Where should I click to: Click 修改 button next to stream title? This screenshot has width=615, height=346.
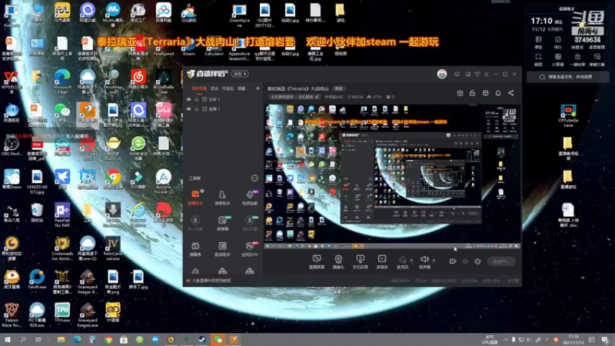pos(338,88)
